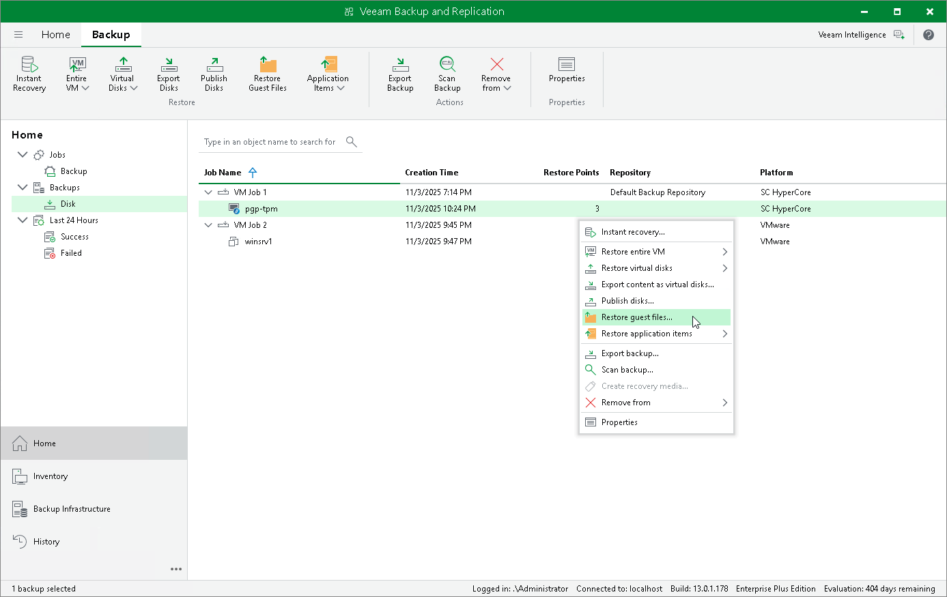Choose Export content as virtual disks...

(x=657, y=285)
